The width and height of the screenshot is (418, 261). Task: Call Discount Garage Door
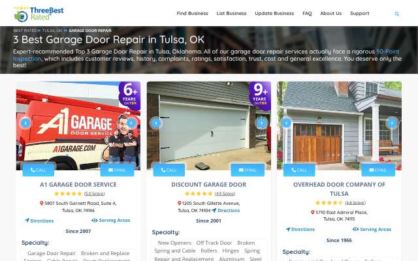coord(169,170)
